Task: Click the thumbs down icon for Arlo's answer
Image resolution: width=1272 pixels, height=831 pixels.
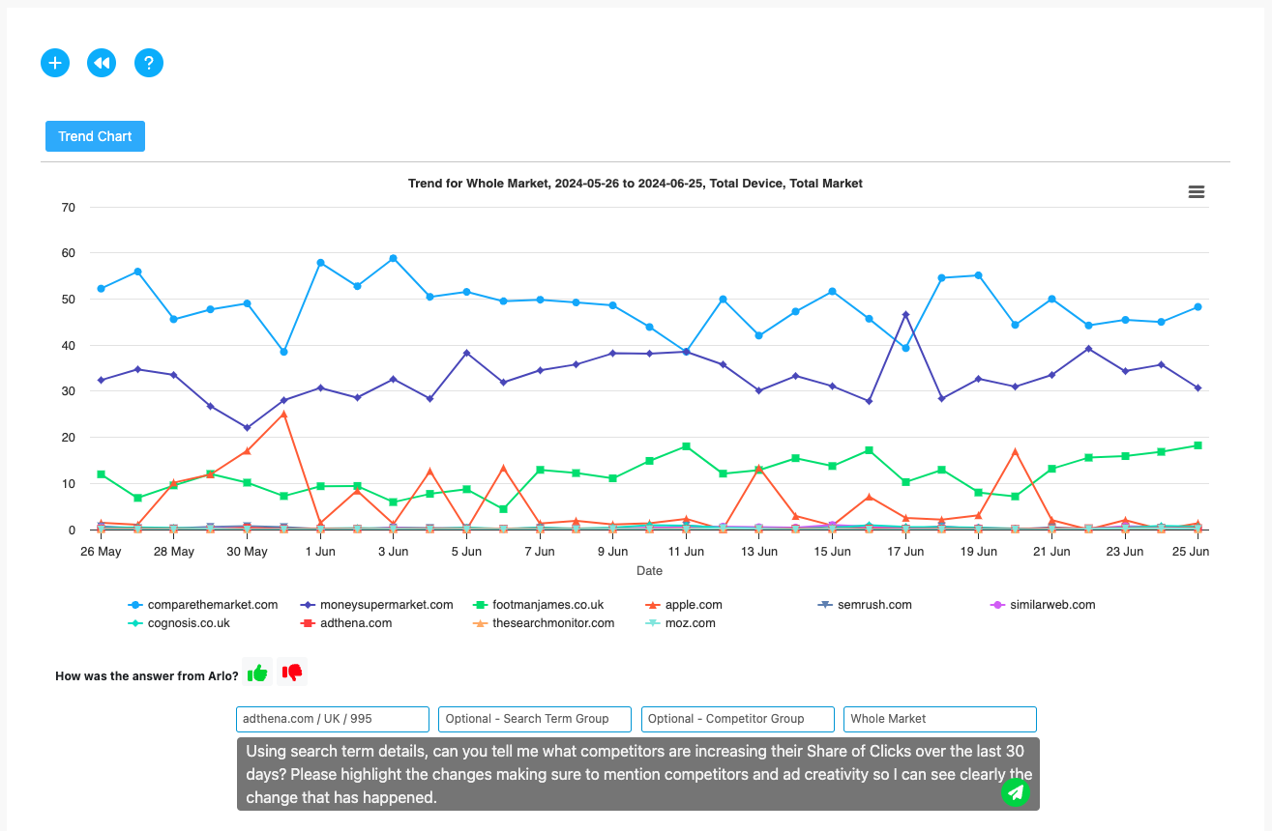Action: (291, 672)
